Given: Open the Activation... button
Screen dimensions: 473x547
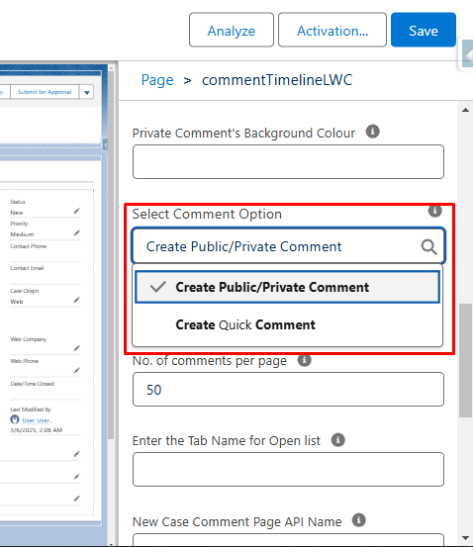Looking at the screenshot, I should [332, 30].
